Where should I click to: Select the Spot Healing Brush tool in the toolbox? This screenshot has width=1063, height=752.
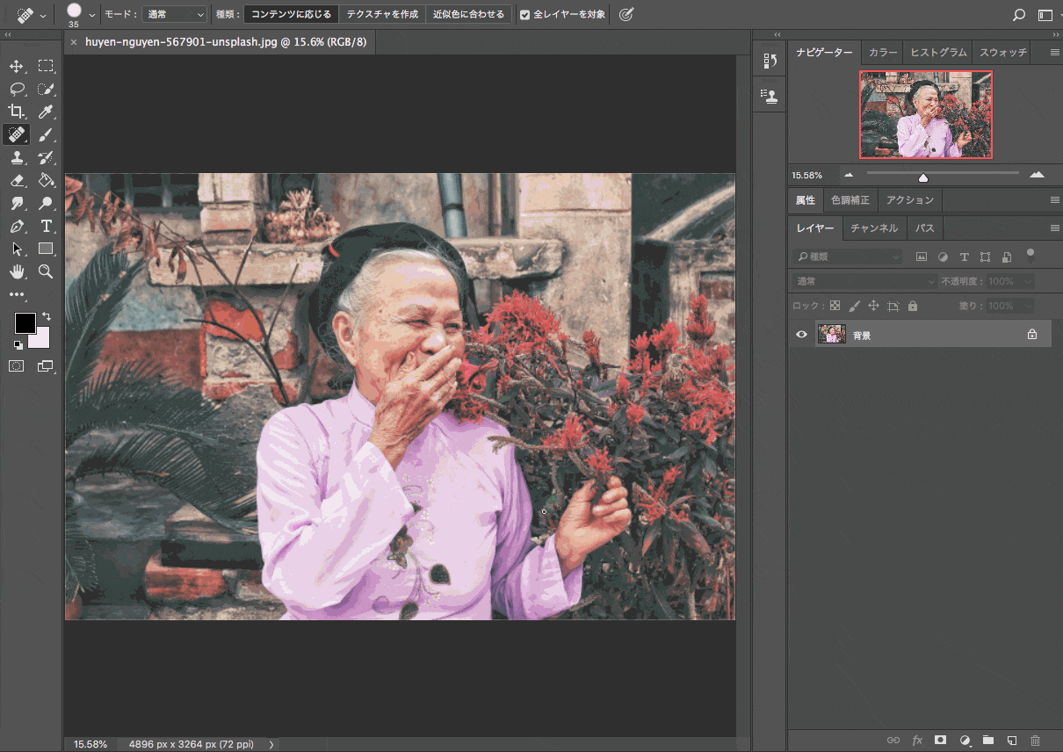pyautogui.click(x=17, y=134)
